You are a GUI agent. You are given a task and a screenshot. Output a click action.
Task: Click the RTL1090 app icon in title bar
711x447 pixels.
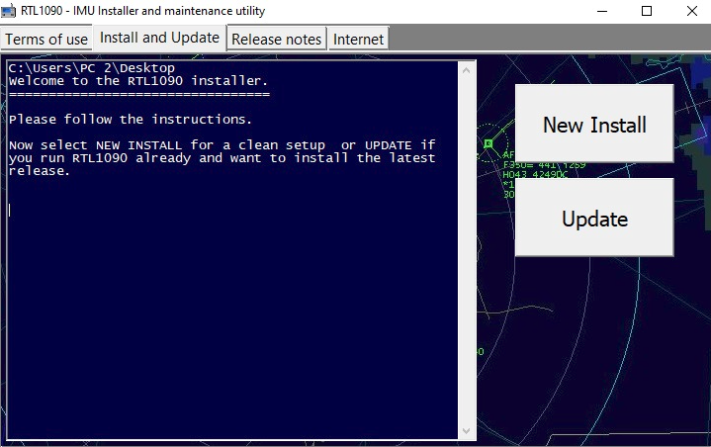pos(9,11)
